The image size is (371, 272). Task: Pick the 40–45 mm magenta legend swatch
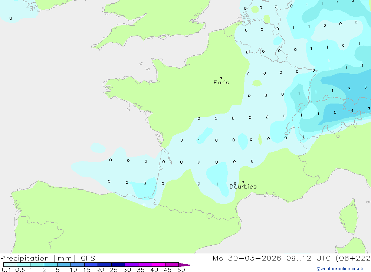(x=158, y=265)
